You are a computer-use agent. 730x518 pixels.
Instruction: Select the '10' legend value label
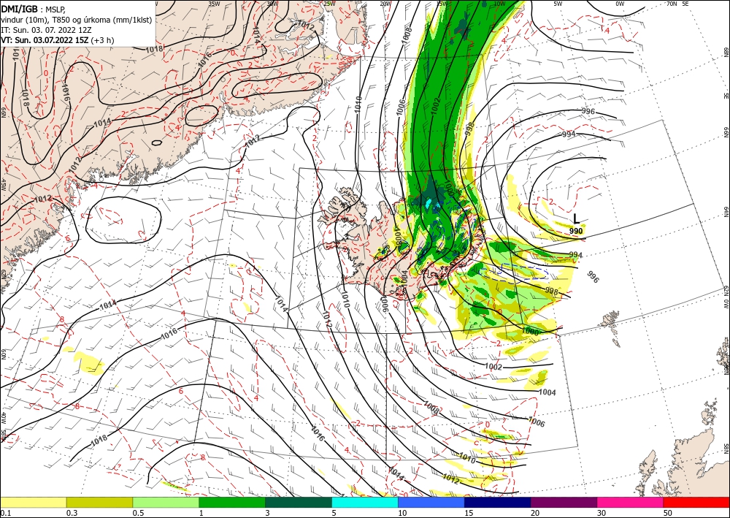(403, 513)
